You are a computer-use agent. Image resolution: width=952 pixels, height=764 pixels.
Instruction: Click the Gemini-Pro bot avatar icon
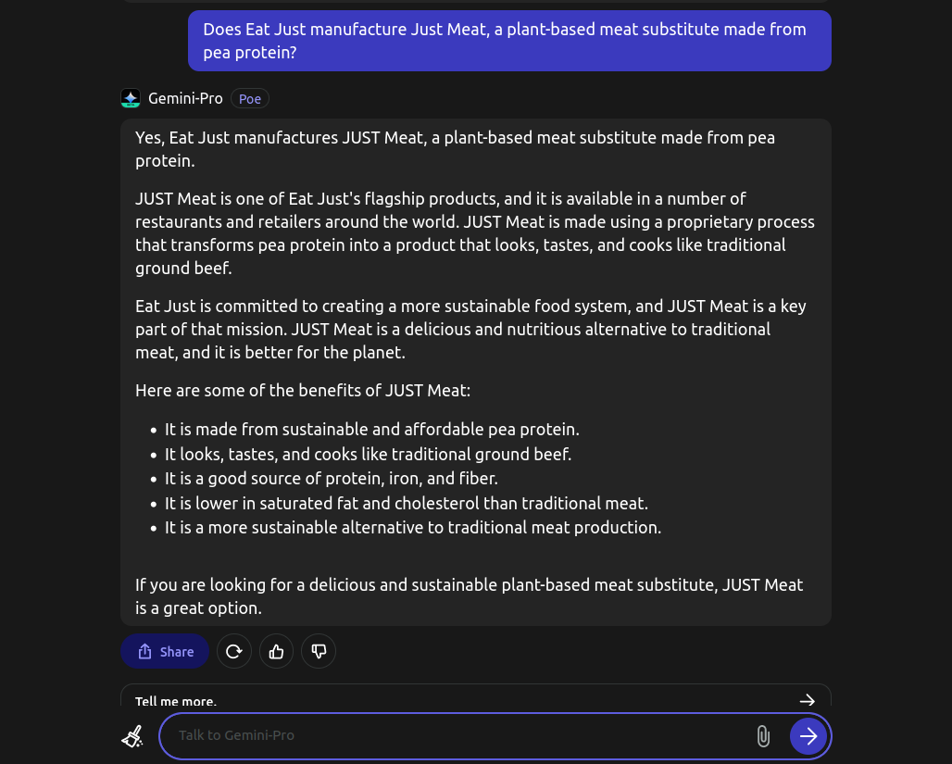(x=131, y=98)
